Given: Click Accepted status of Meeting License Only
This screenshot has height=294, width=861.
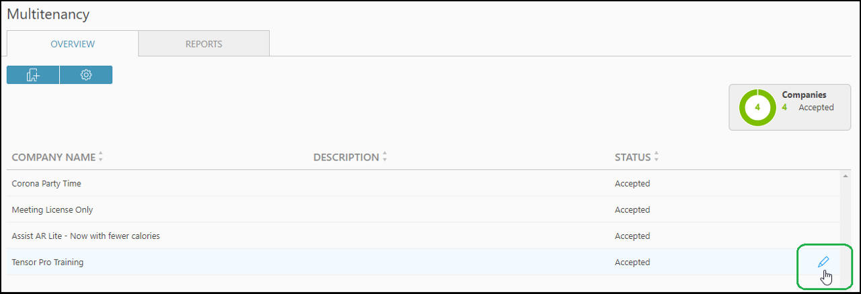Looking at the screenshot, I should tap(632, 210).
